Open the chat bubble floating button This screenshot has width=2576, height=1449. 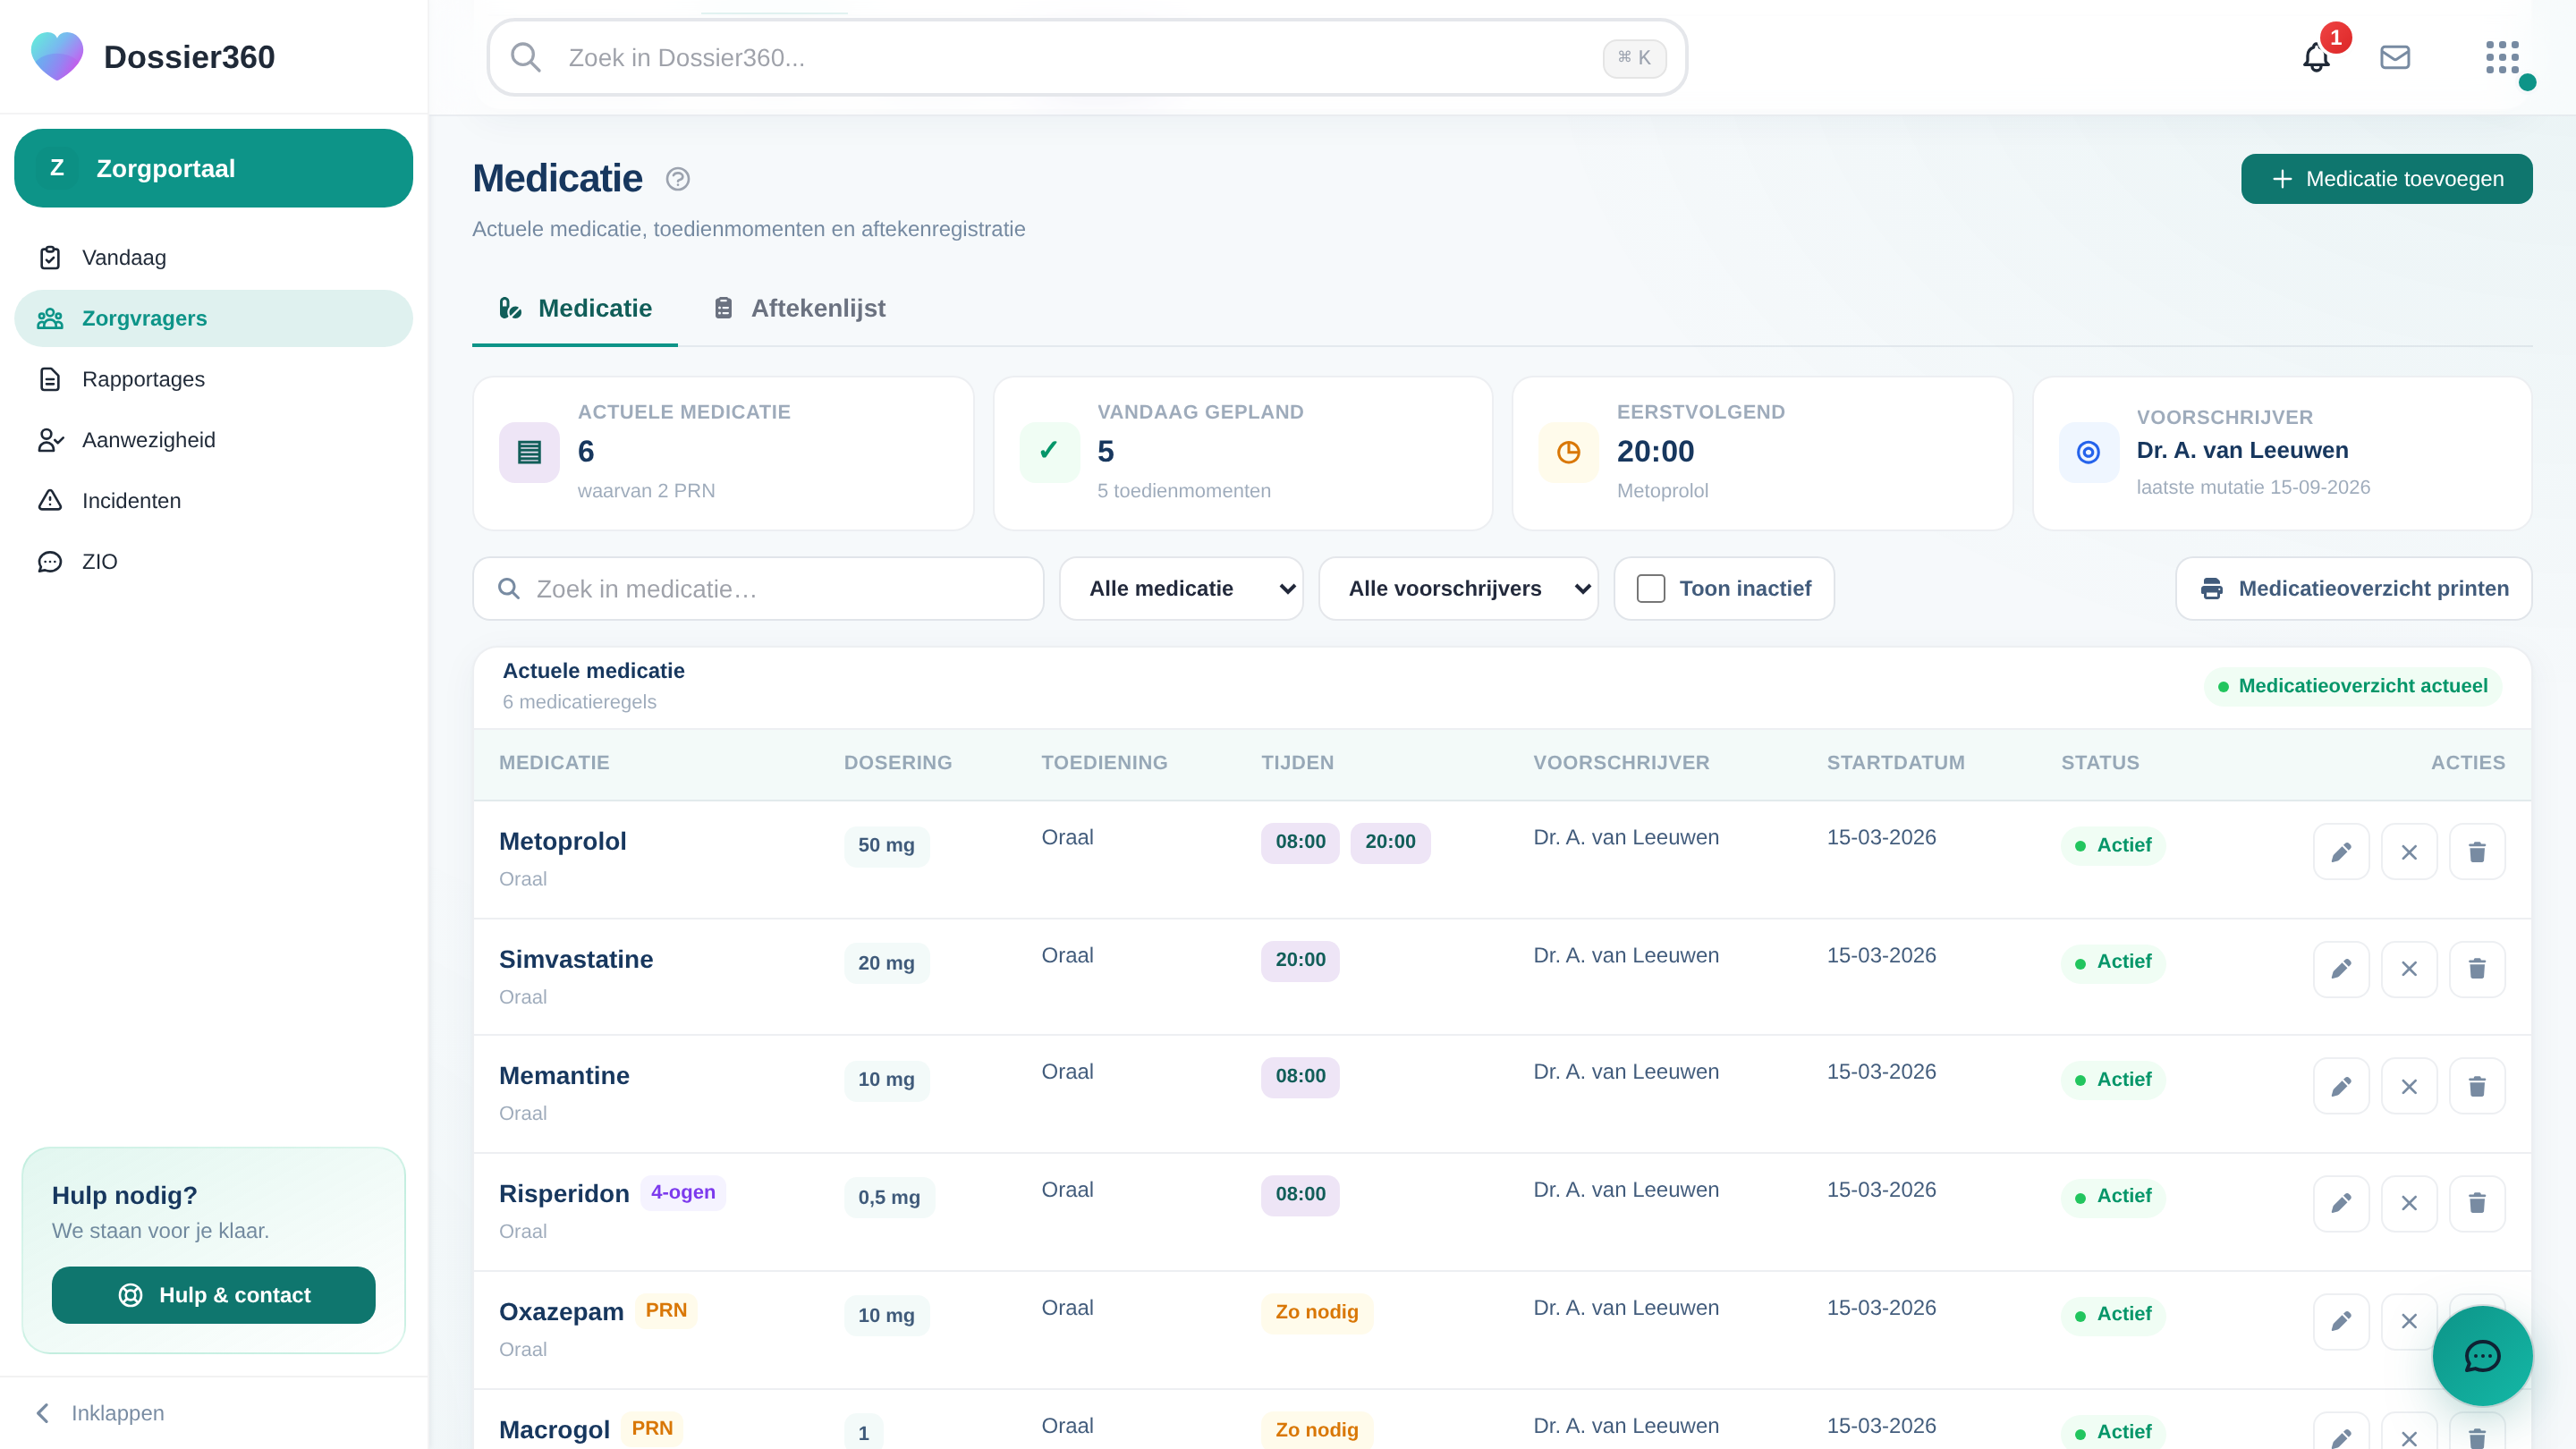2482,1356
